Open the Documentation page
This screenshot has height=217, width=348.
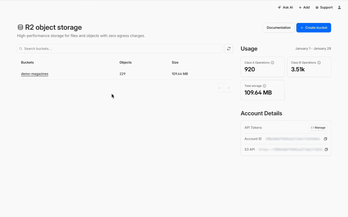[278, 28]
